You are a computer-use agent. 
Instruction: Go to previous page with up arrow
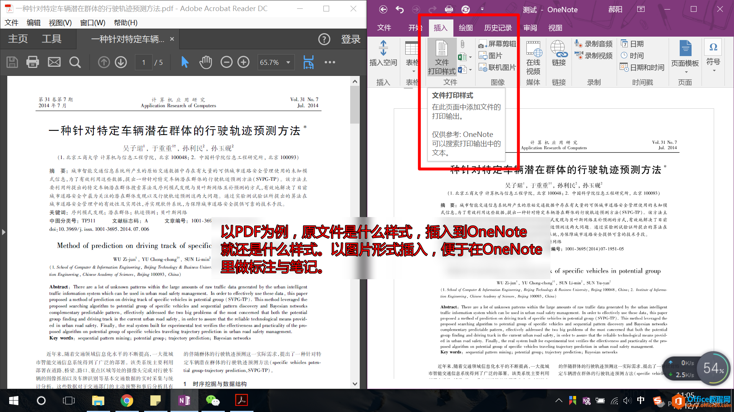point(104,62)
